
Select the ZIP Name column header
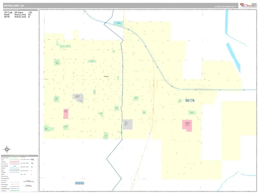click(x=19, y=13)
